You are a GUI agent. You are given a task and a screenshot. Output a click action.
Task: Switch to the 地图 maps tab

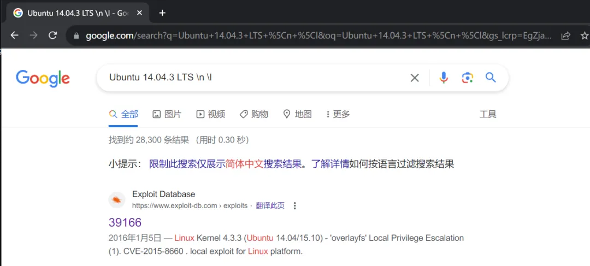297,114
